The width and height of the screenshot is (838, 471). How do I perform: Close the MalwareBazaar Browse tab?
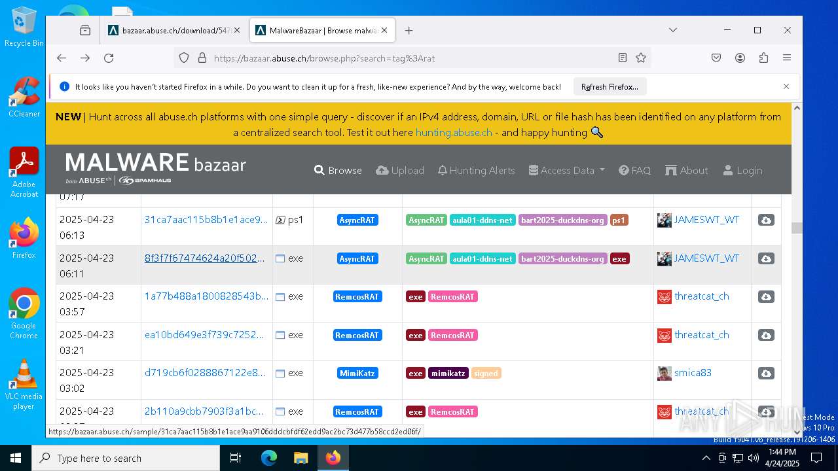(x=384, y=30)
